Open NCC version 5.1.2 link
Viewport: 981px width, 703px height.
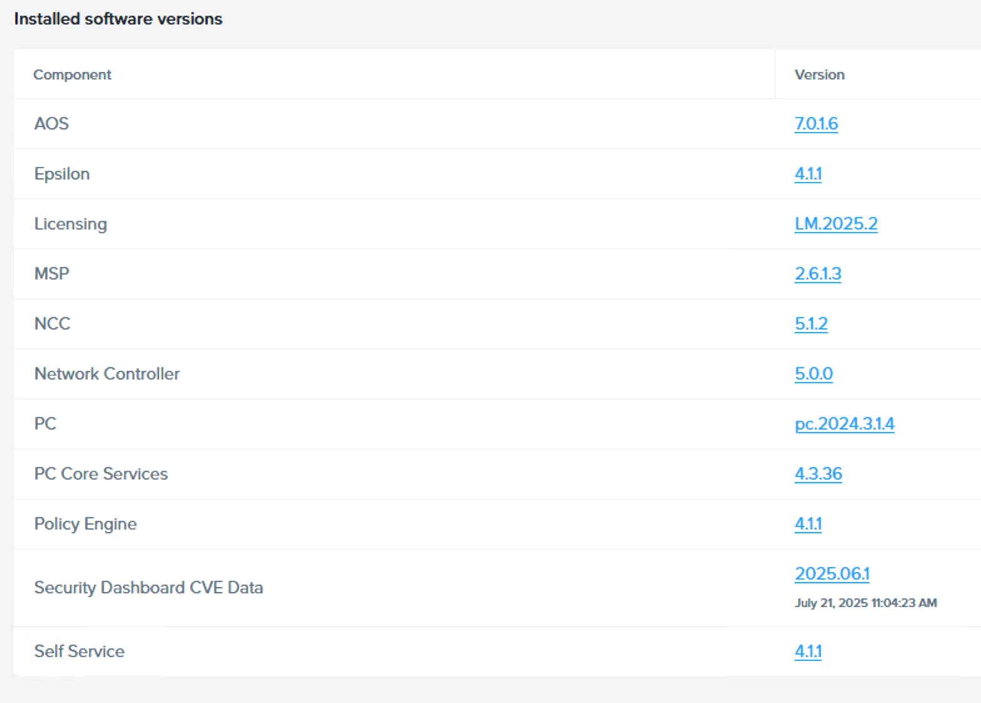pos(811,324)
